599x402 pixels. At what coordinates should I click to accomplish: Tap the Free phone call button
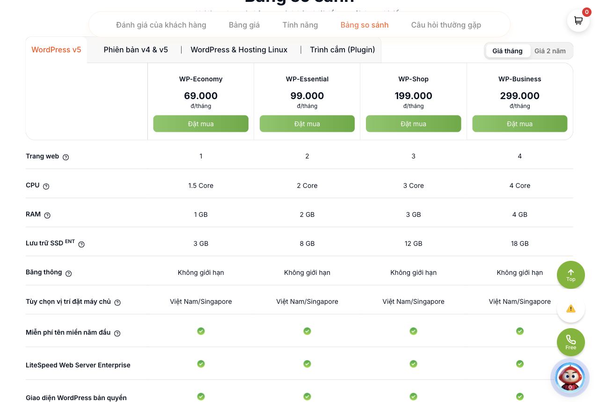[x=571, y=342]
